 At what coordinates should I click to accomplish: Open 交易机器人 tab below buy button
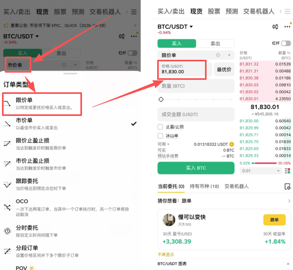coord(236,186)
